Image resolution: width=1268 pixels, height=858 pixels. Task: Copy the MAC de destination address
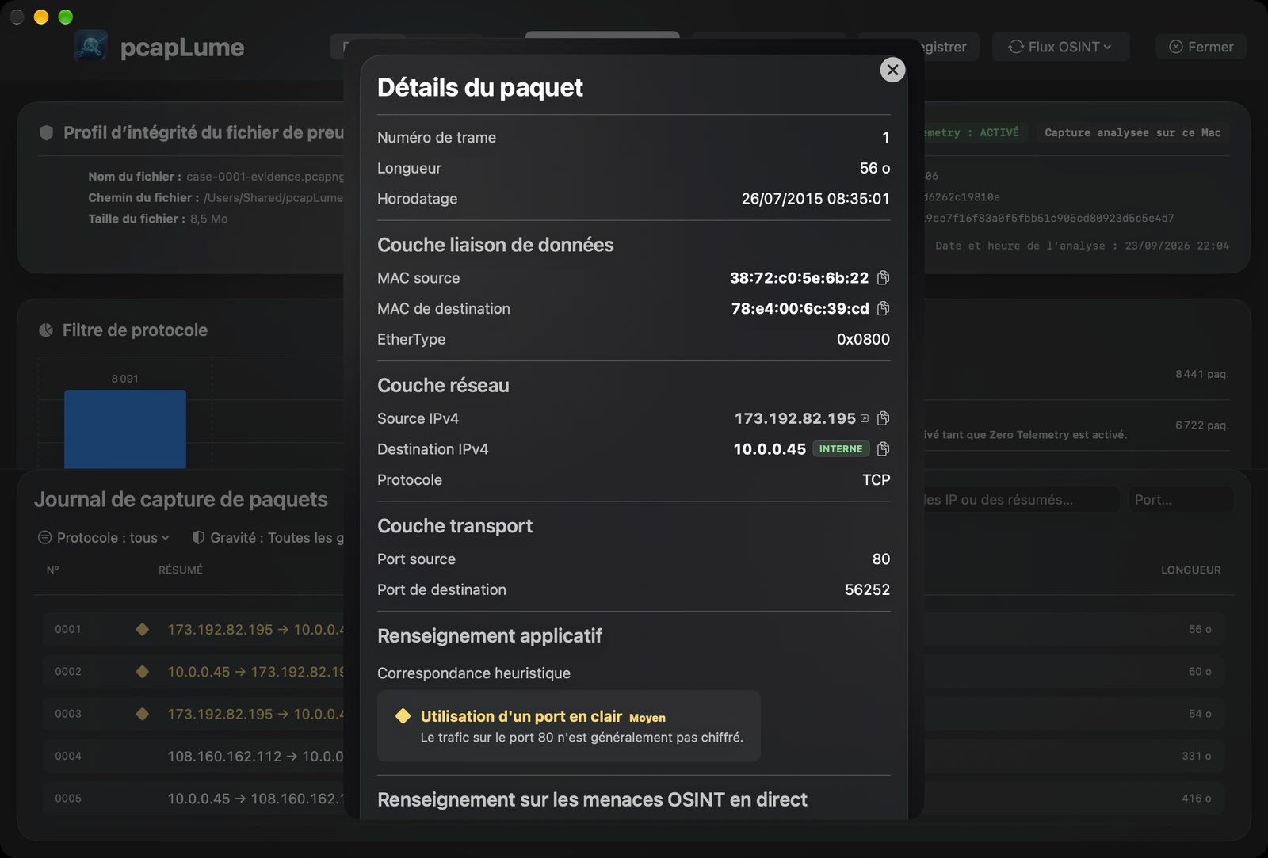coord(884,308)
